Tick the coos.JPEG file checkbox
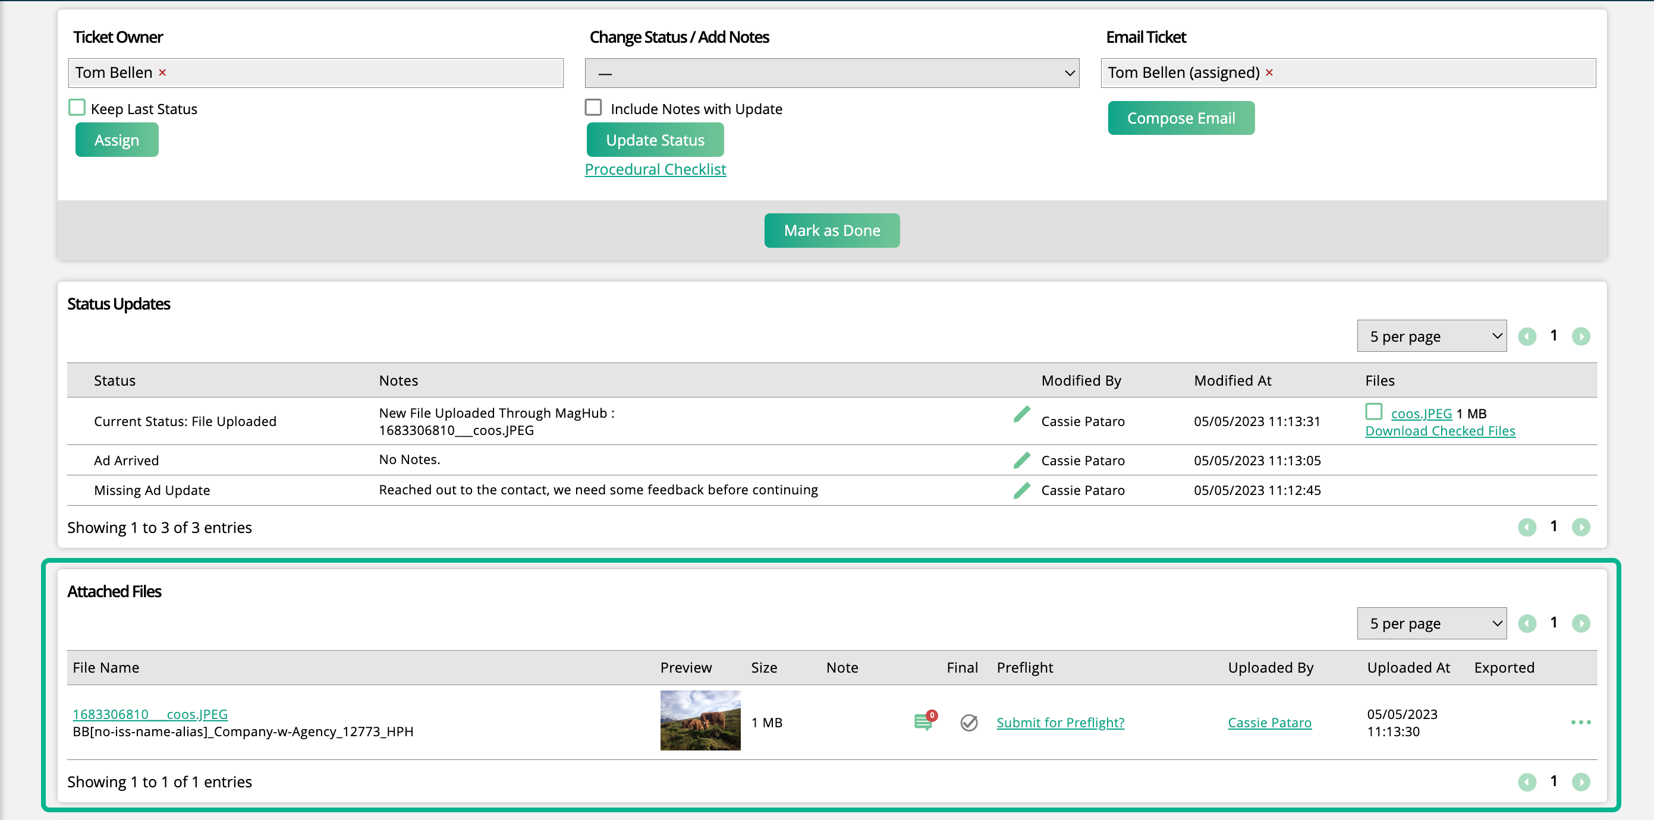The image size is (1654, 820). [1373, 411]
